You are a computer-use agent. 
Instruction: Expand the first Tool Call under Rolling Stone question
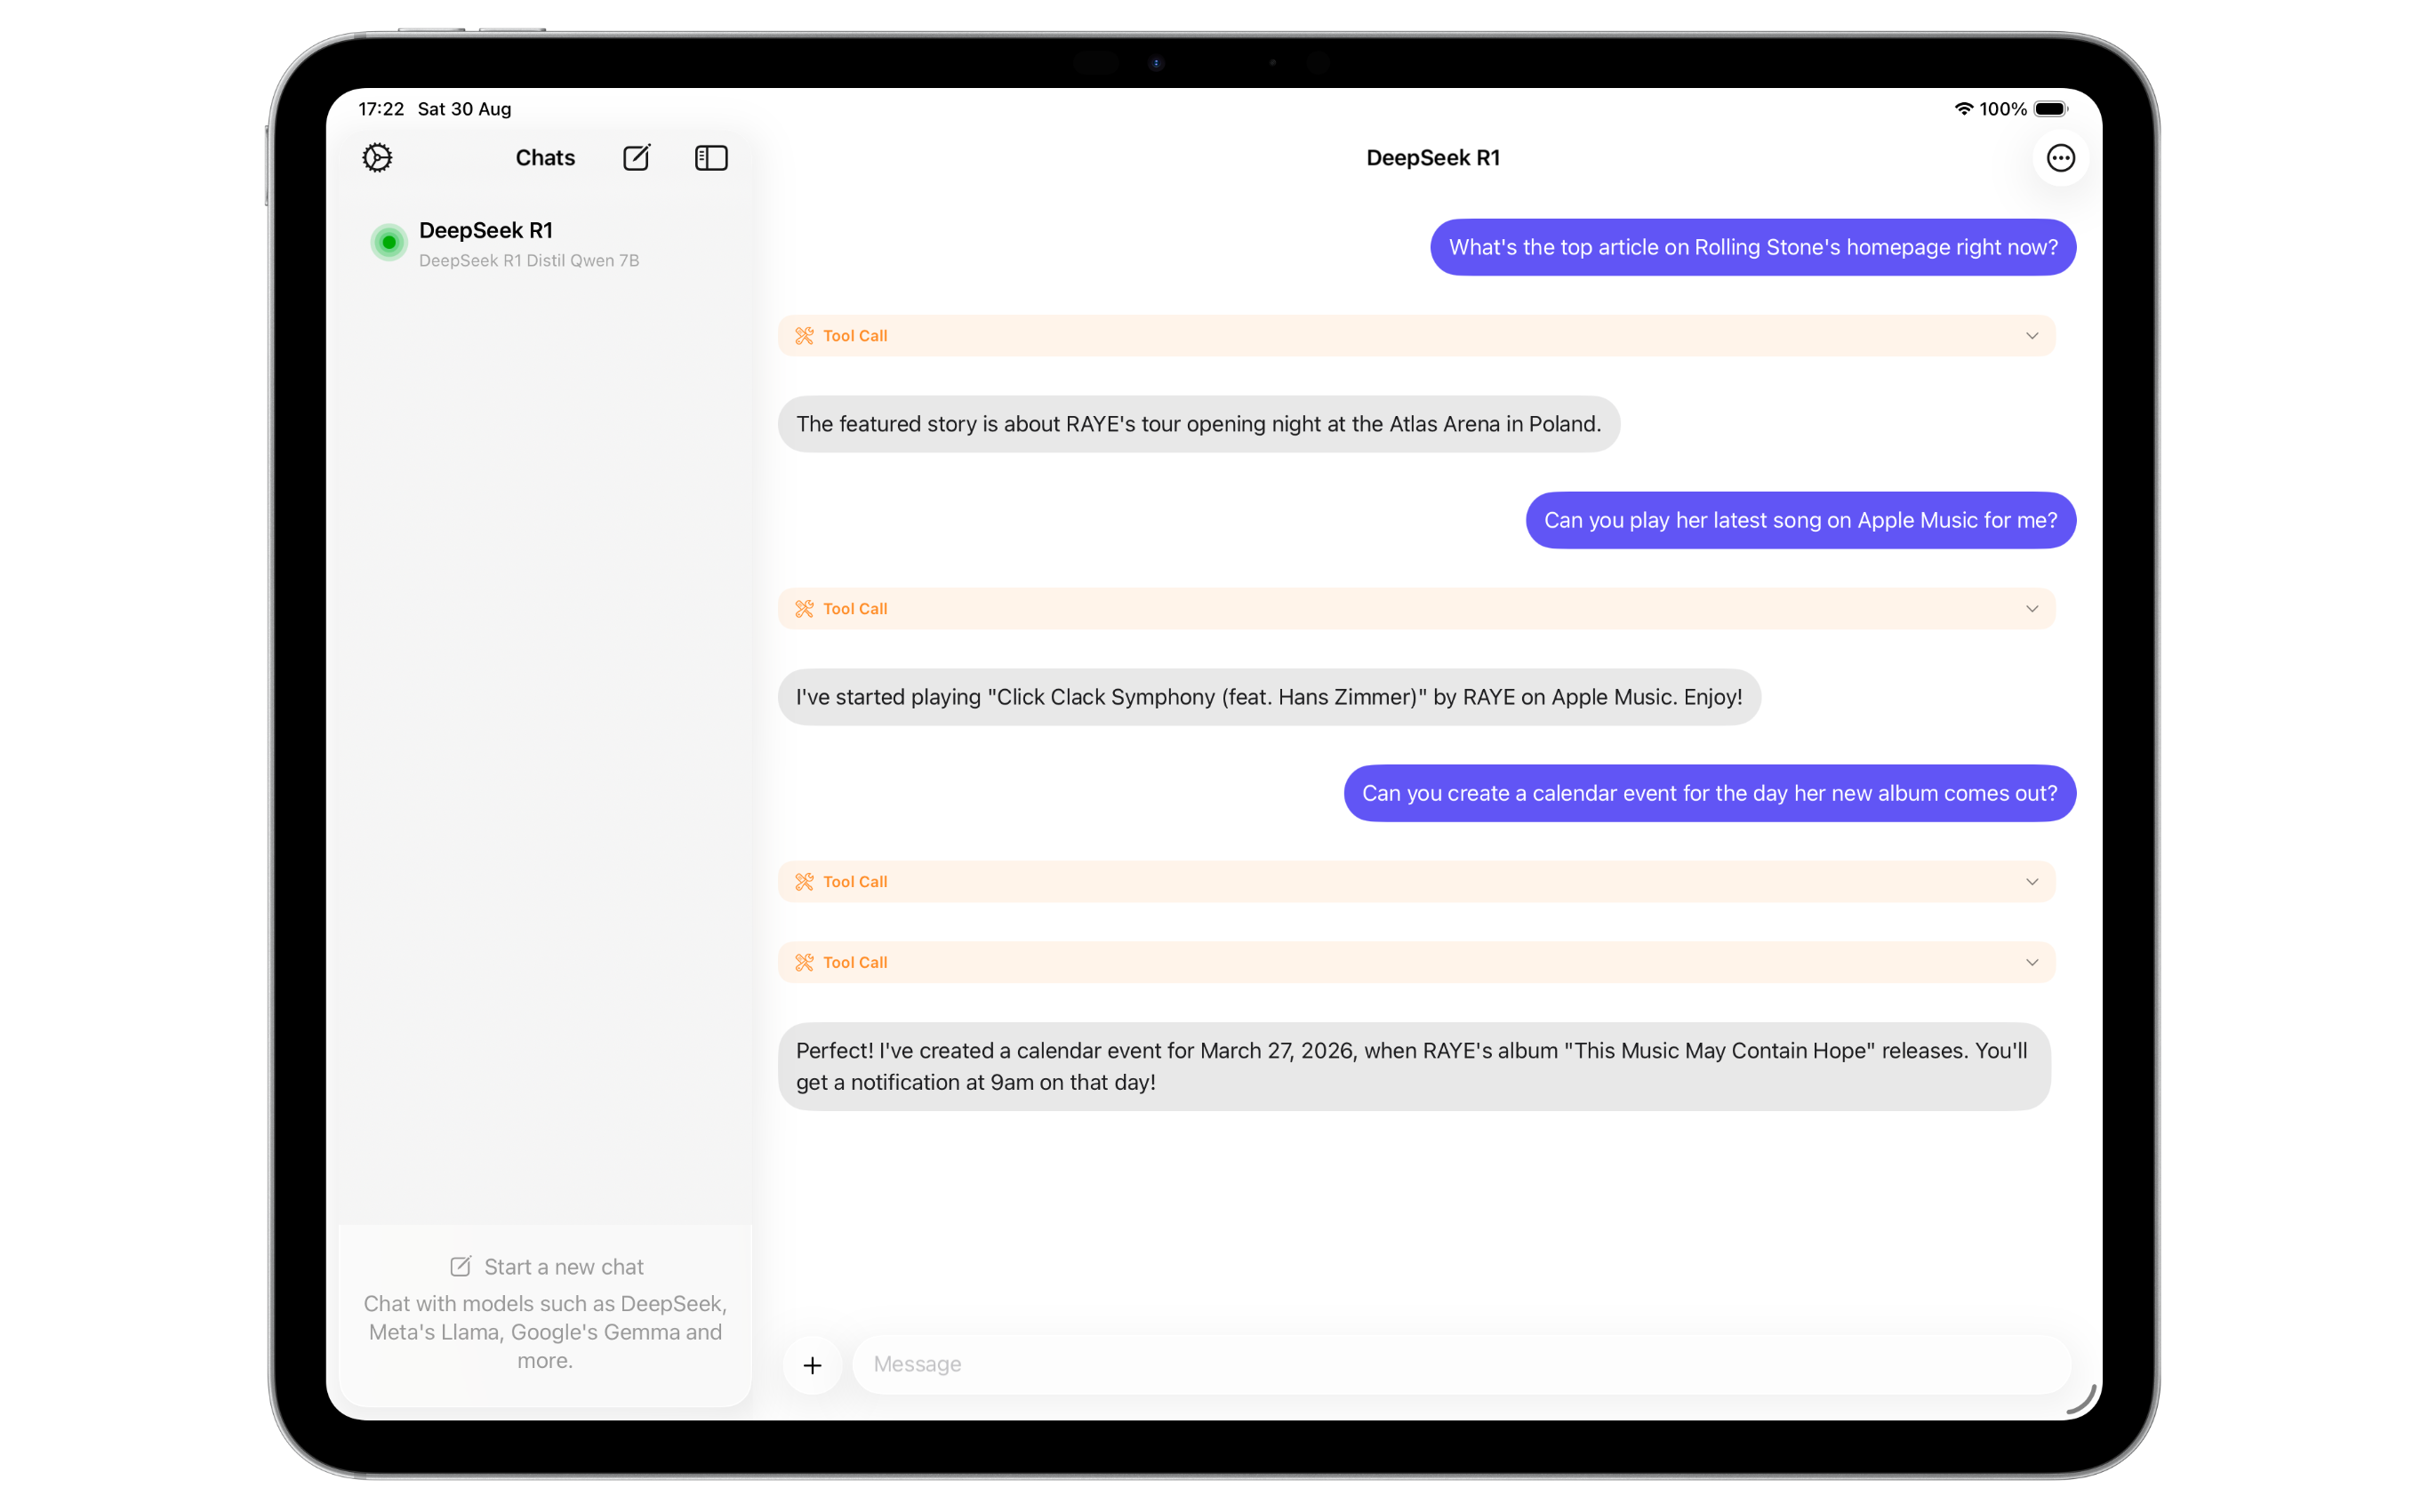[x=1416, y=336]
